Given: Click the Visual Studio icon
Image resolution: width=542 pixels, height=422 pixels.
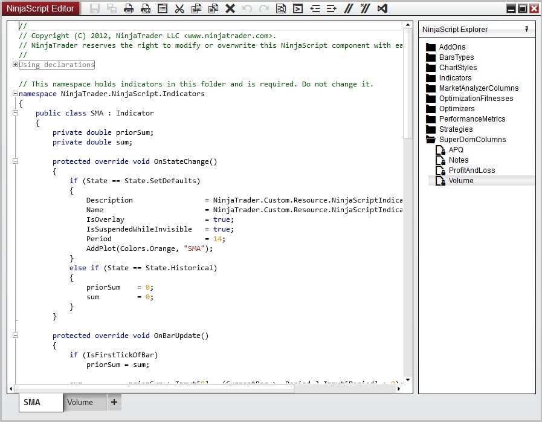Looking at the screenshot, I should [382, 8].
